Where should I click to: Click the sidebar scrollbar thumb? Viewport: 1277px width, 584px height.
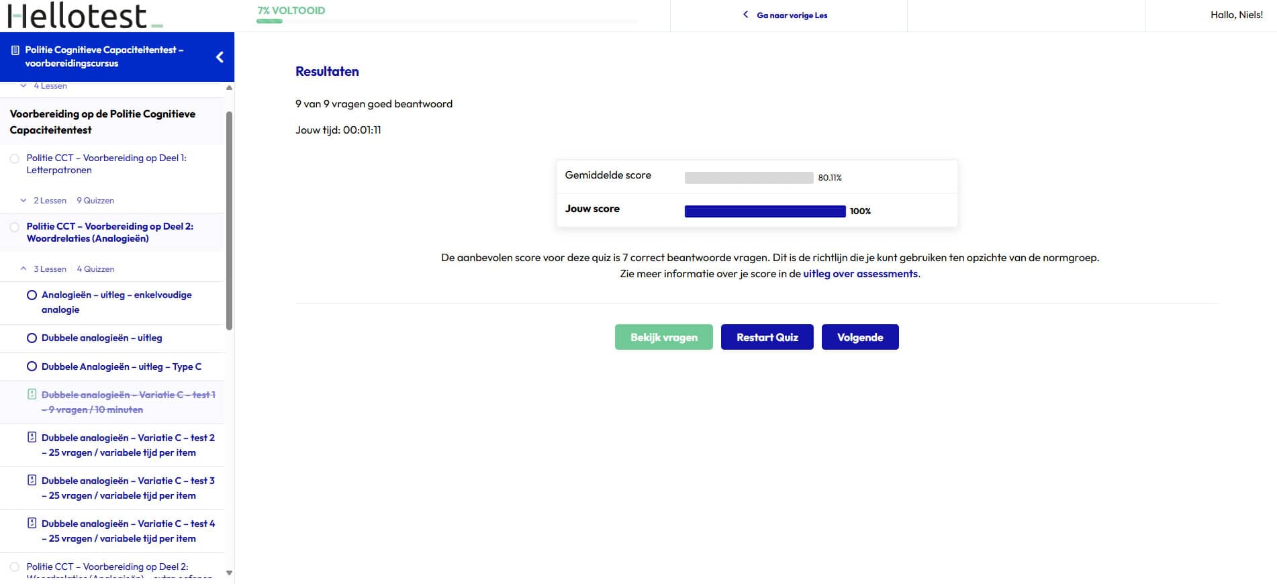229,220
